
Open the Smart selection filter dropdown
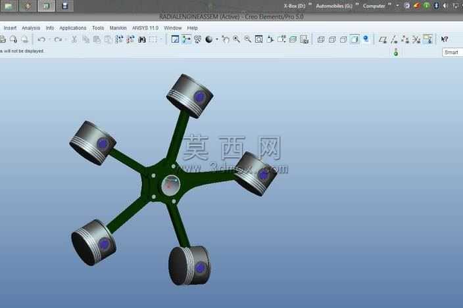pos(452,52)
